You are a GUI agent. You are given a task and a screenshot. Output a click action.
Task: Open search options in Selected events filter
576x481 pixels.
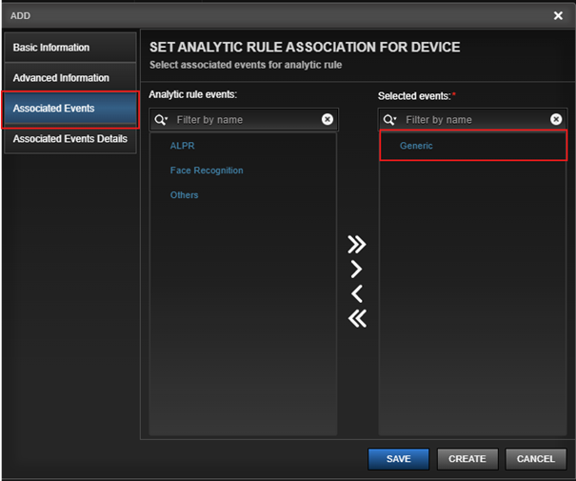click(389, 120)
